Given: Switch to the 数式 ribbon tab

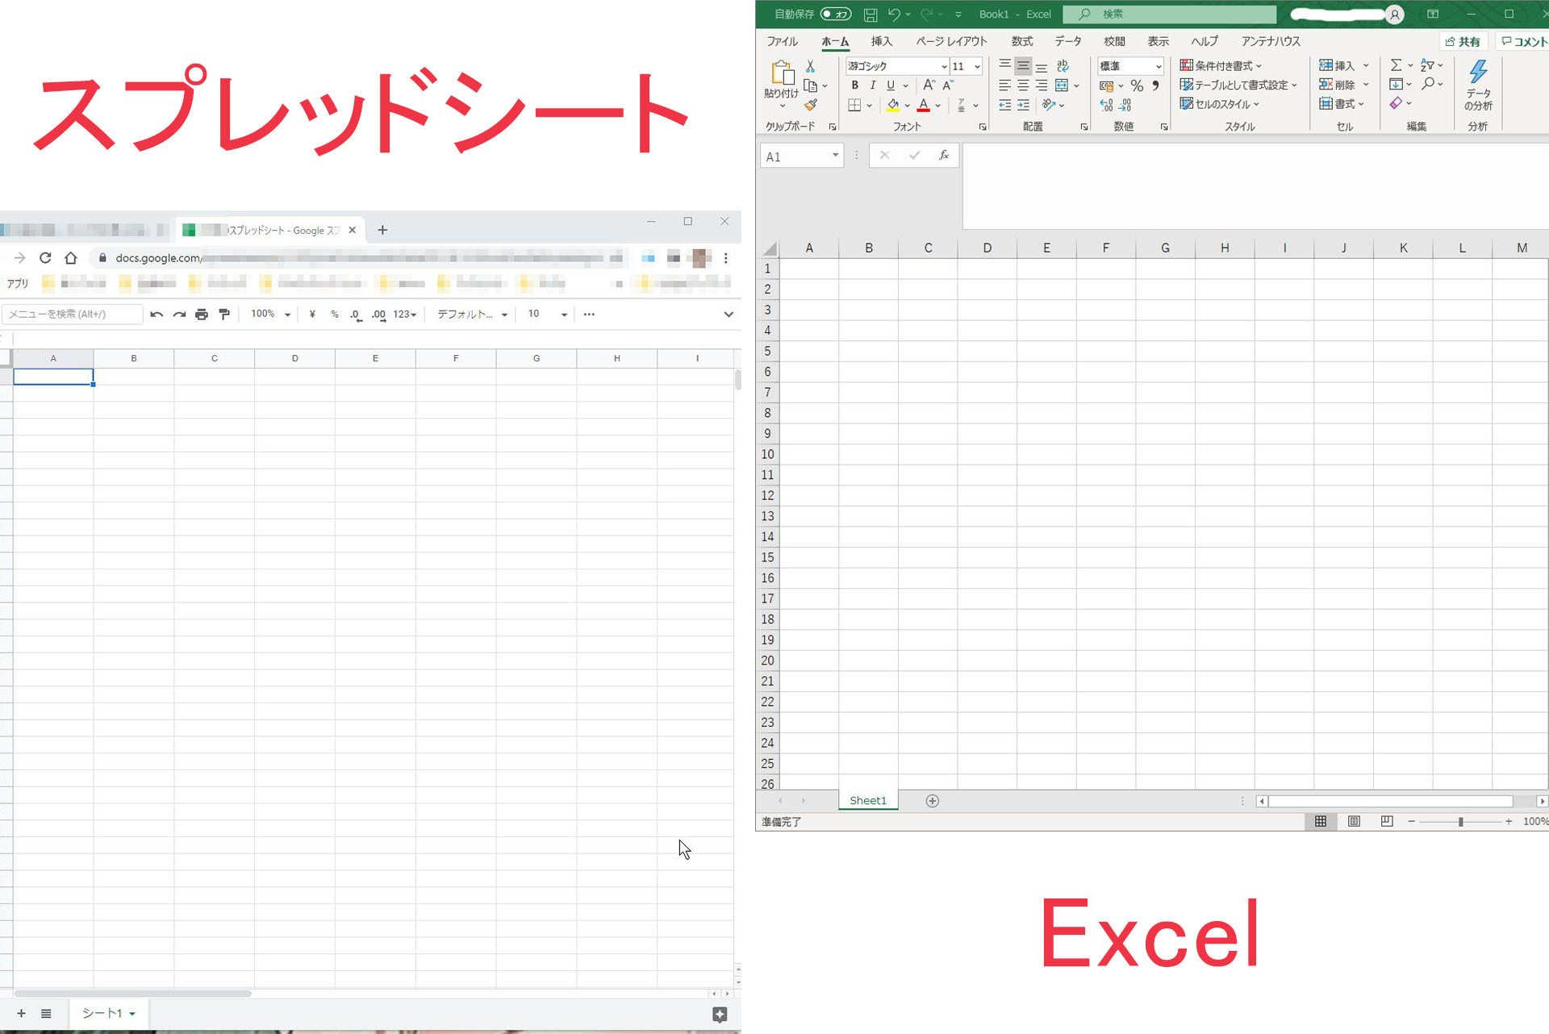Looking at the screenshot, I should pyautogui.click(x=1022, y=41).
